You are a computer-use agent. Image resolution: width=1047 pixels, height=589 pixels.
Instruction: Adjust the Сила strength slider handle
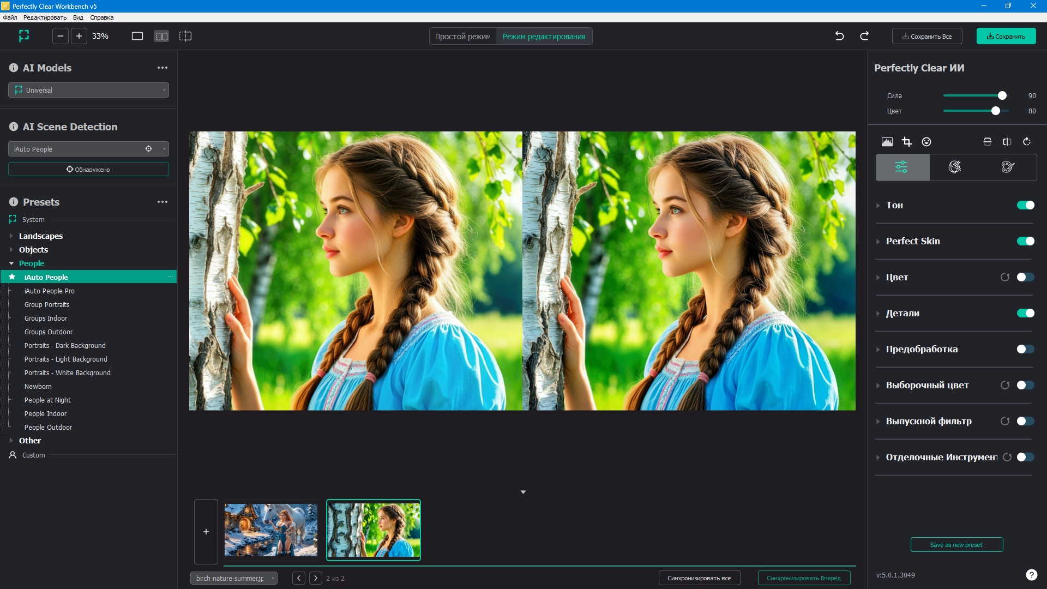[1002, 95]
